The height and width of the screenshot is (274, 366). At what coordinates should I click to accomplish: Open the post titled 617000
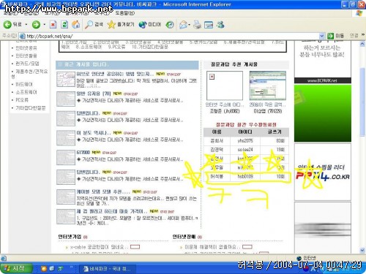click(83, 153)
